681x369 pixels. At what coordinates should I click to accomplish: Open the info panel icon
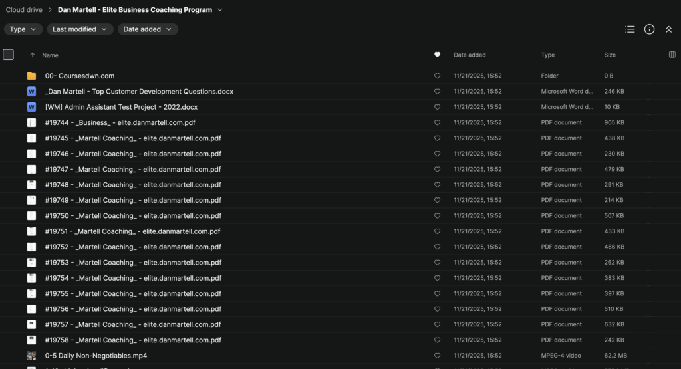pyautogui.click(x=650, y=29)
